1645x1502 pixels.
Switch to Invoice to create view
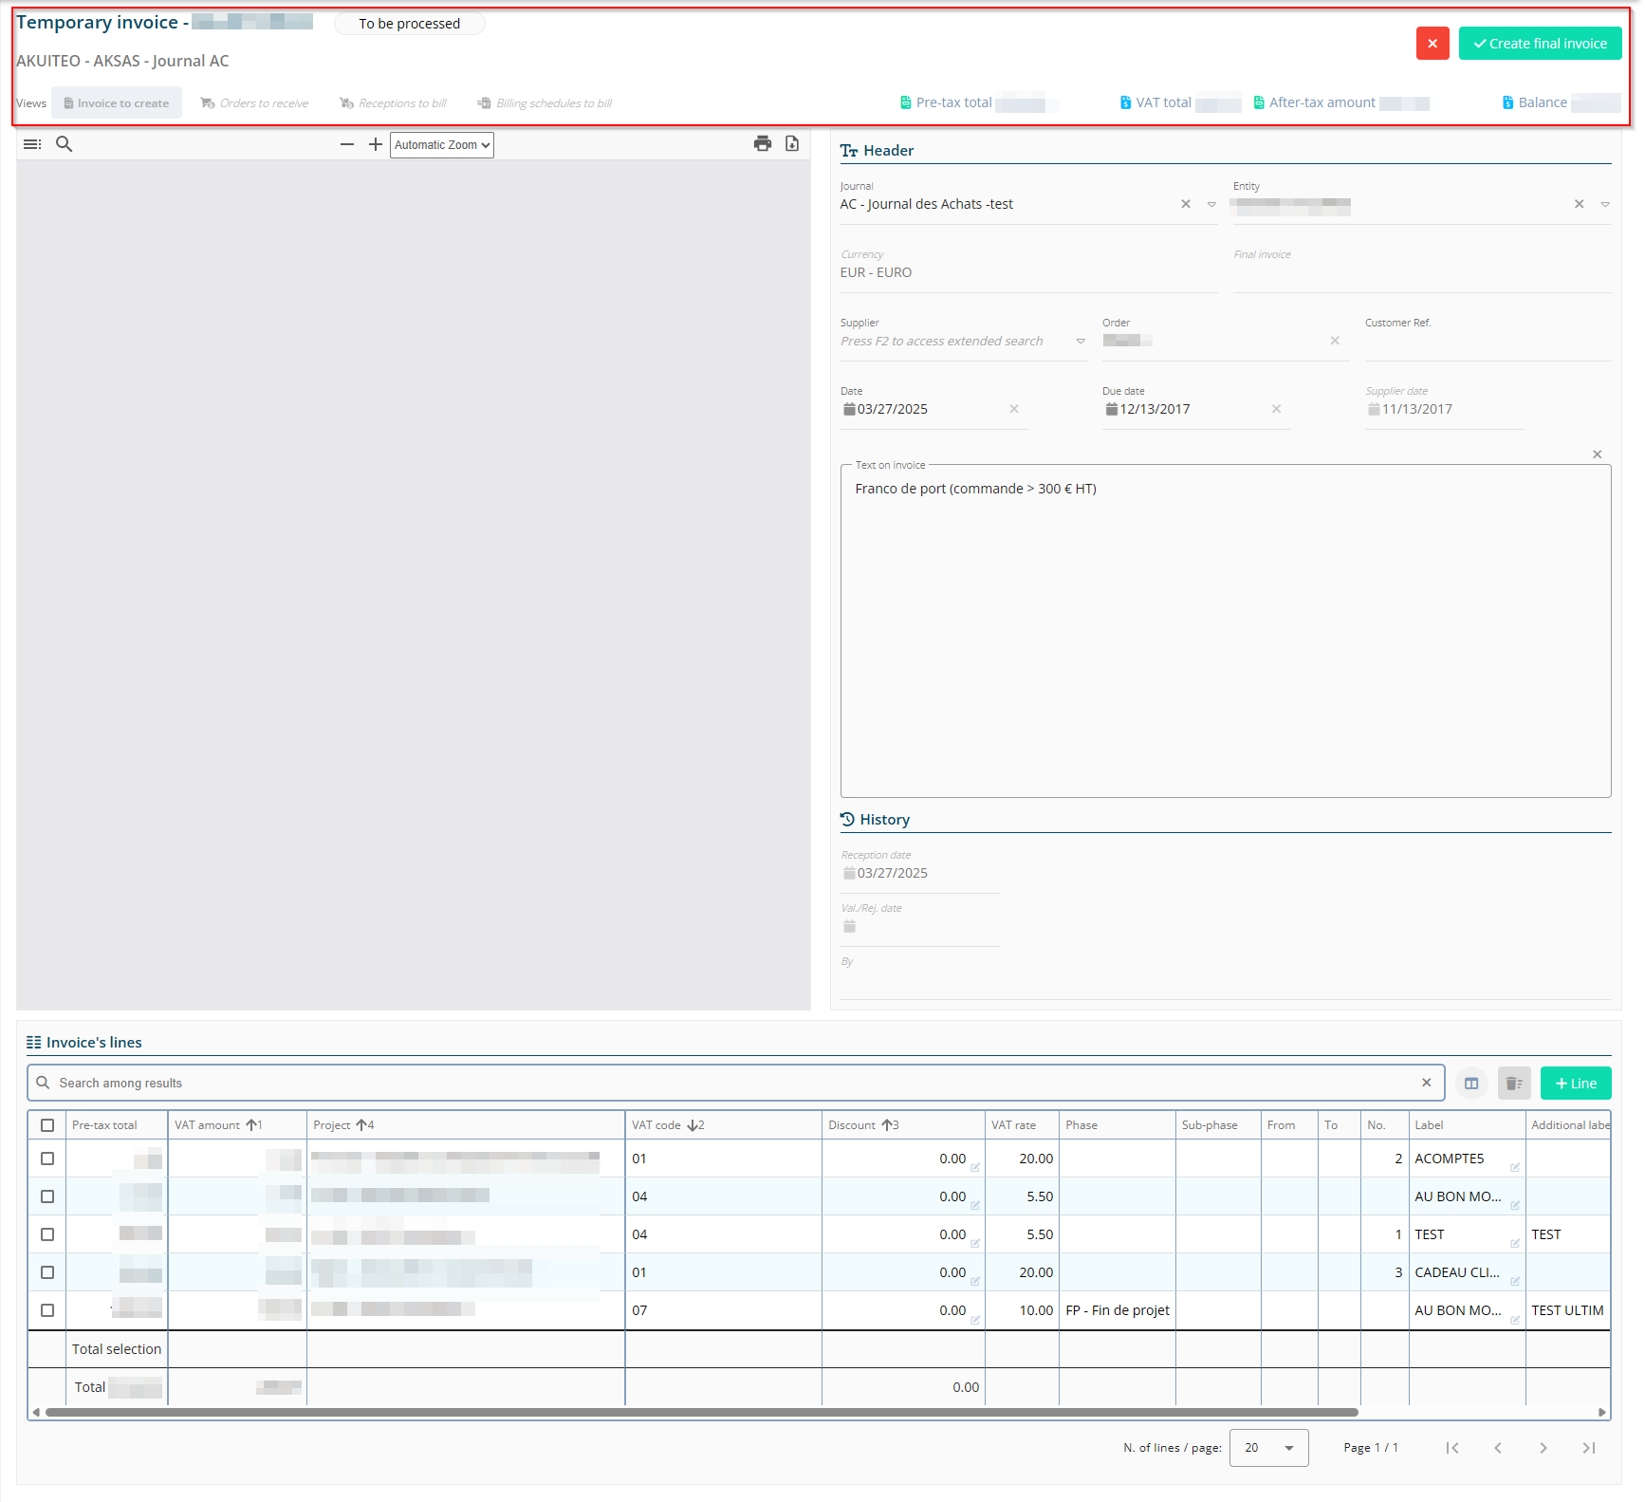pyautogui.click(x=117, y=103)
